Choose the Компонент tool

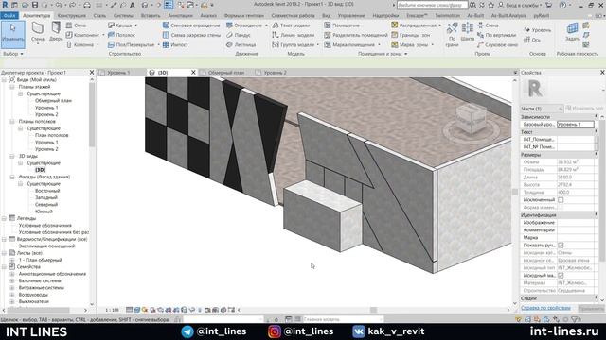(83, 35)
